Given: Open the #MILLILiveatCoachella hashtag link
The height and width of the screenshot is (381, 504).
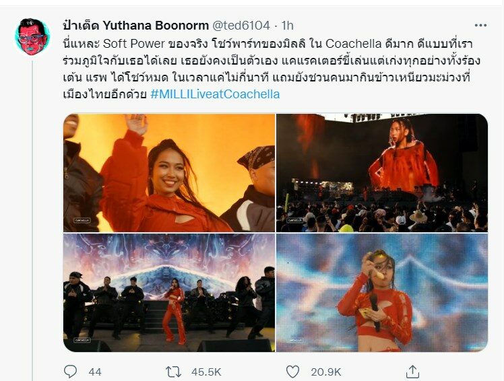Looking at the screenshot, I should pos(215,94).
